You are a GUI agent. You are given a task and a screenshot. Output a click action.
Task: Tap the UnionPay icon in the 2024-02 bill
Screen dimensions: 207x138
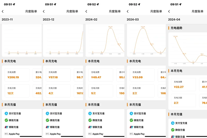90,127
